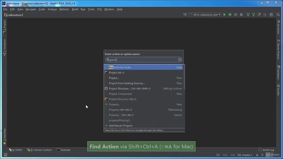Click the memory indicator in status bar
Viewport: 283px width, 159px height.
click(x=272, y=155)
